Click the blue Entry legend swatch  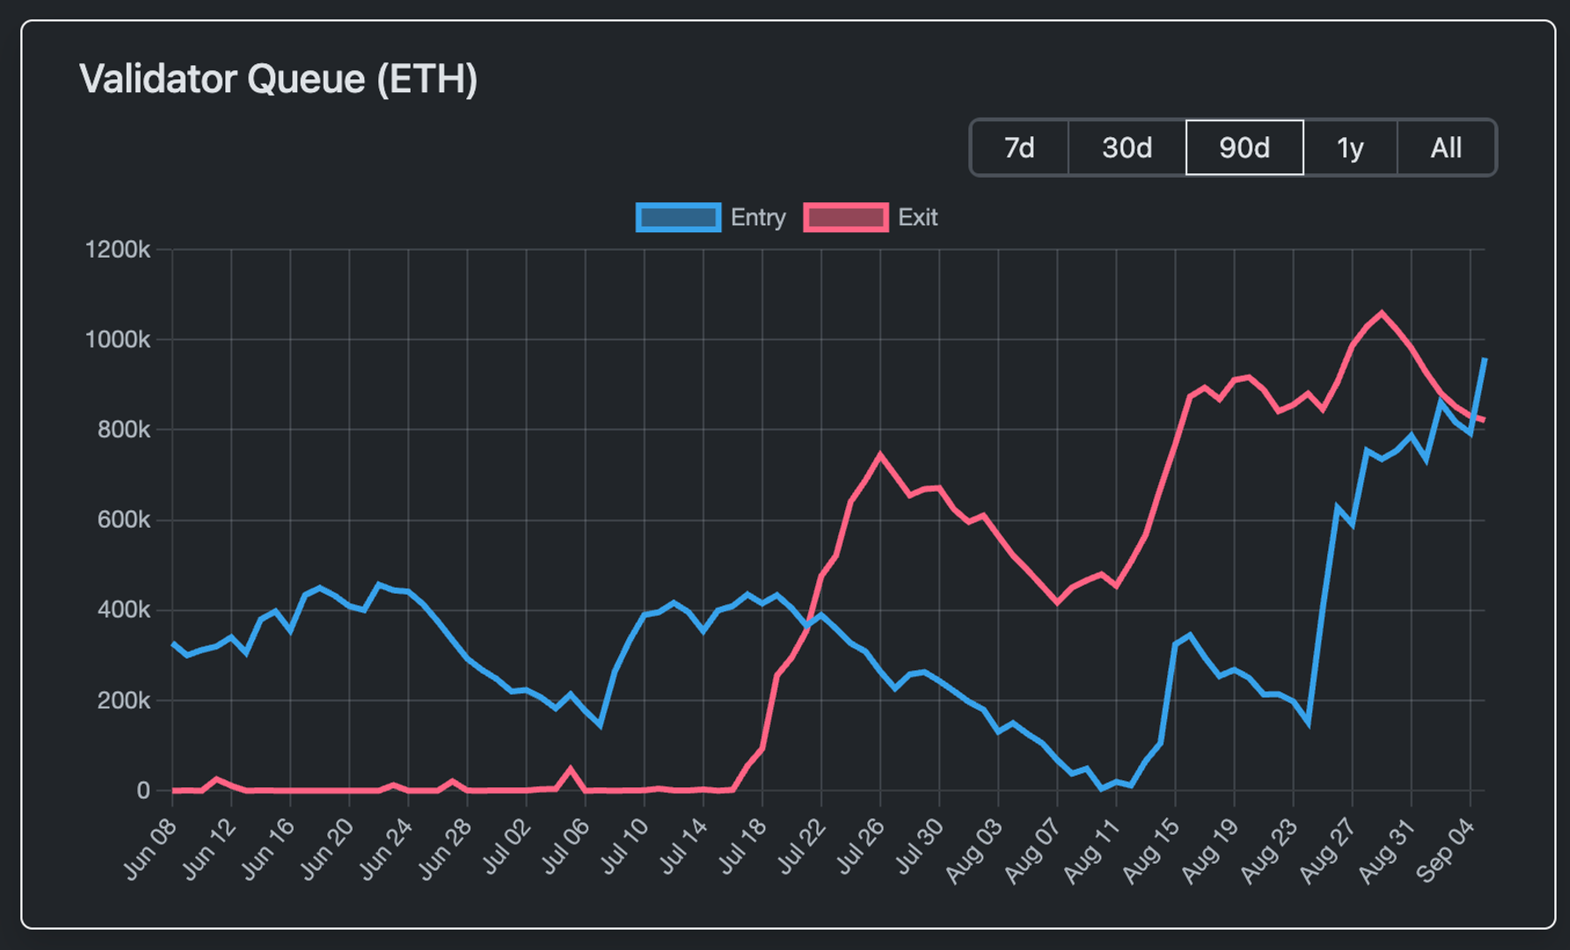pyautogui.click(x=677, y=217)
